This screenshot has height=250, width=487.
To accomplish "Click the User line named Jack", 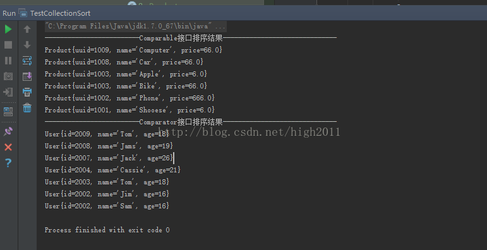I will click(109, 158).
